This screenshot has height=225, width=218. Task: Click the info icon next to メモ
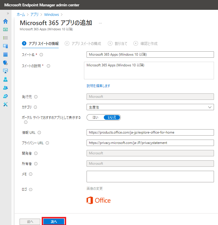30,174
